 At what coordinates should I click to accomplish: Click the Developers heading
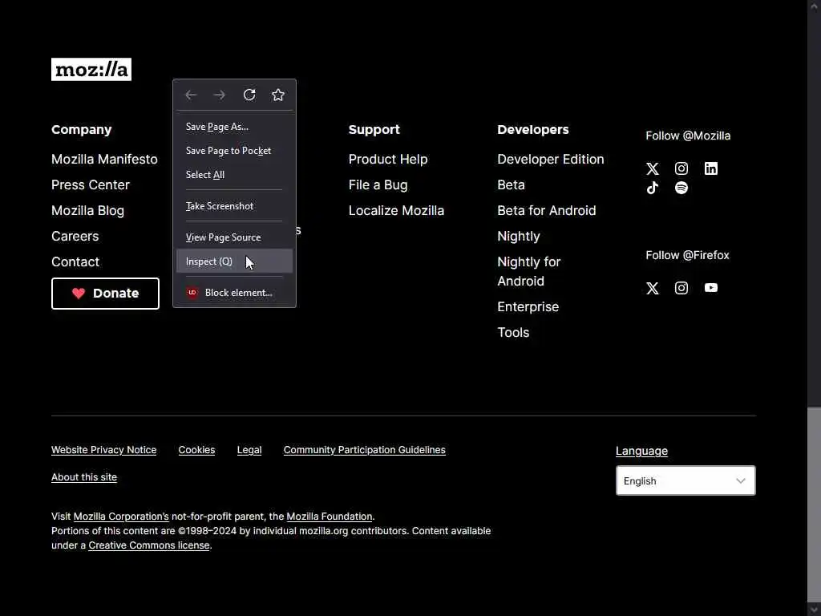(532, 130)
